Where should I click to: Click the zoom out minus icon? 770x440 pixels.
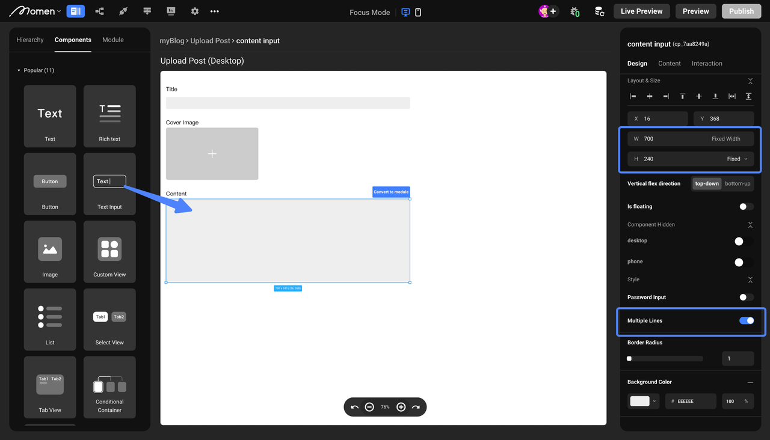click(369, 407)
